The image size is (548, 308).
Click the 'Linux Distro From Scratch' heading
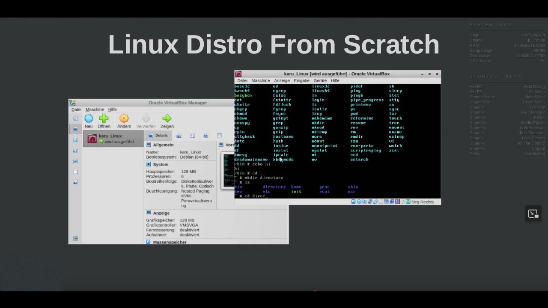pyautogui.click(x=274, y=44)
